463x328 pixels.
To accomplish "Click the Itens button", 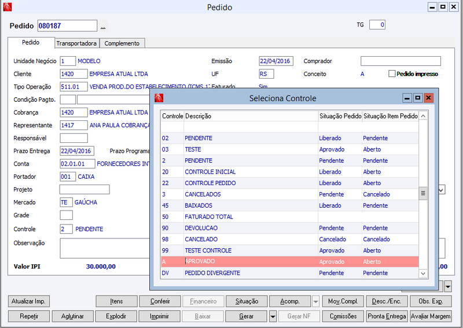I will [x=116, y=301].
